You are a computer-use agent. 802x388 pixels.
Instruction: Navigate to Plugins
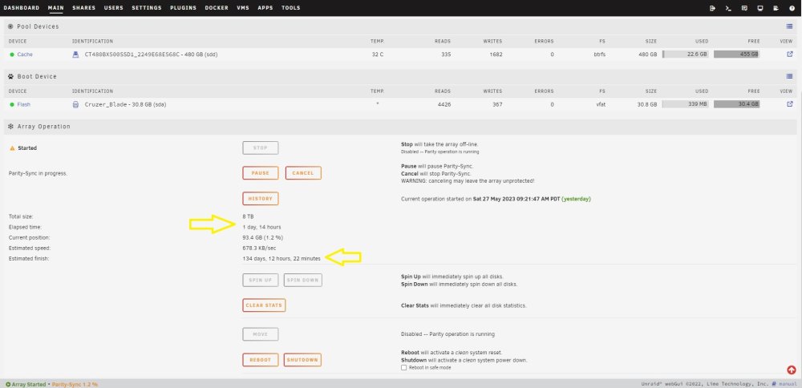point(183,8)
